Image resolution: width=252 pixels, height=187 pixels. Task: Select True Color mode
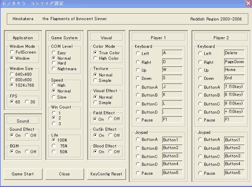95,53
